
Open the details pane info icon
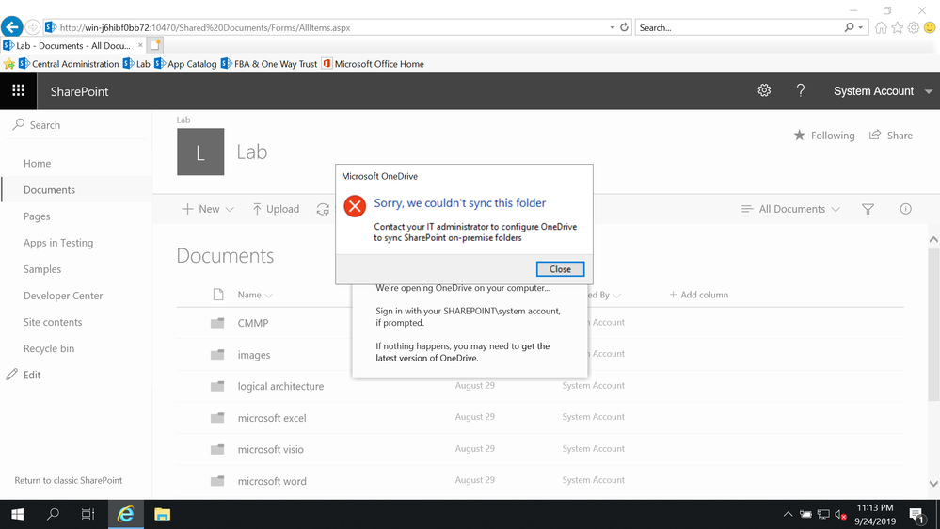905,209
